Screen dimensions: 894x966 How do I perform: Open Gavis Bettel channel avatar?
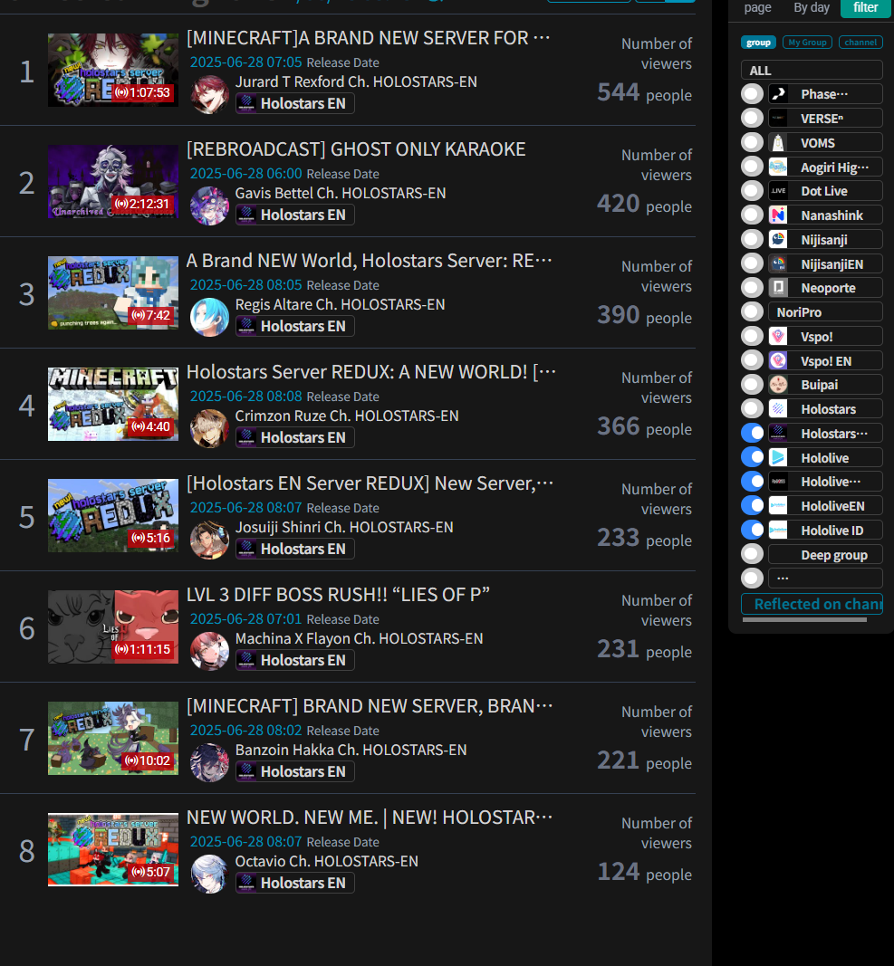tap(209, 206)
